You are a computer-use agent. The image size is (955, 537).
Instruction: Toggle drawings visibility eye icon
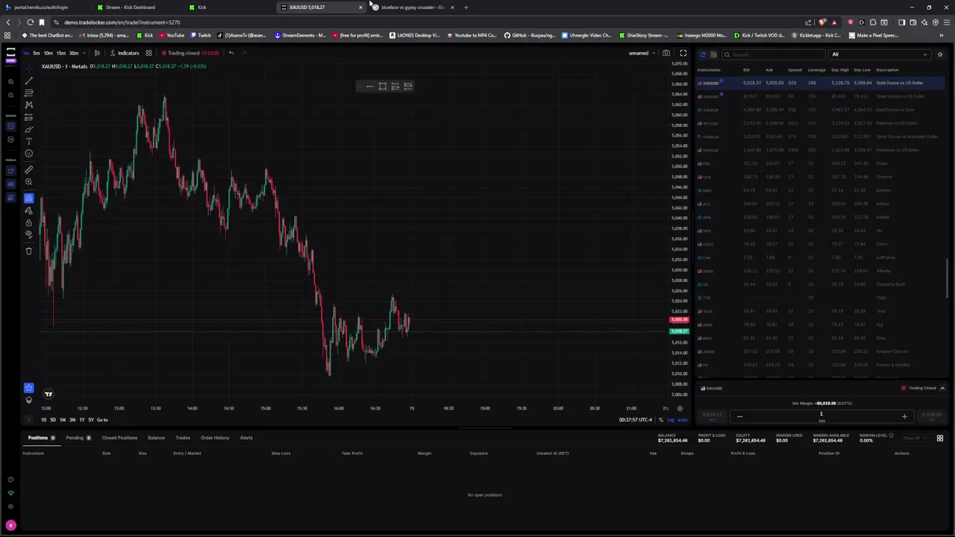click(x=28, y=234)
